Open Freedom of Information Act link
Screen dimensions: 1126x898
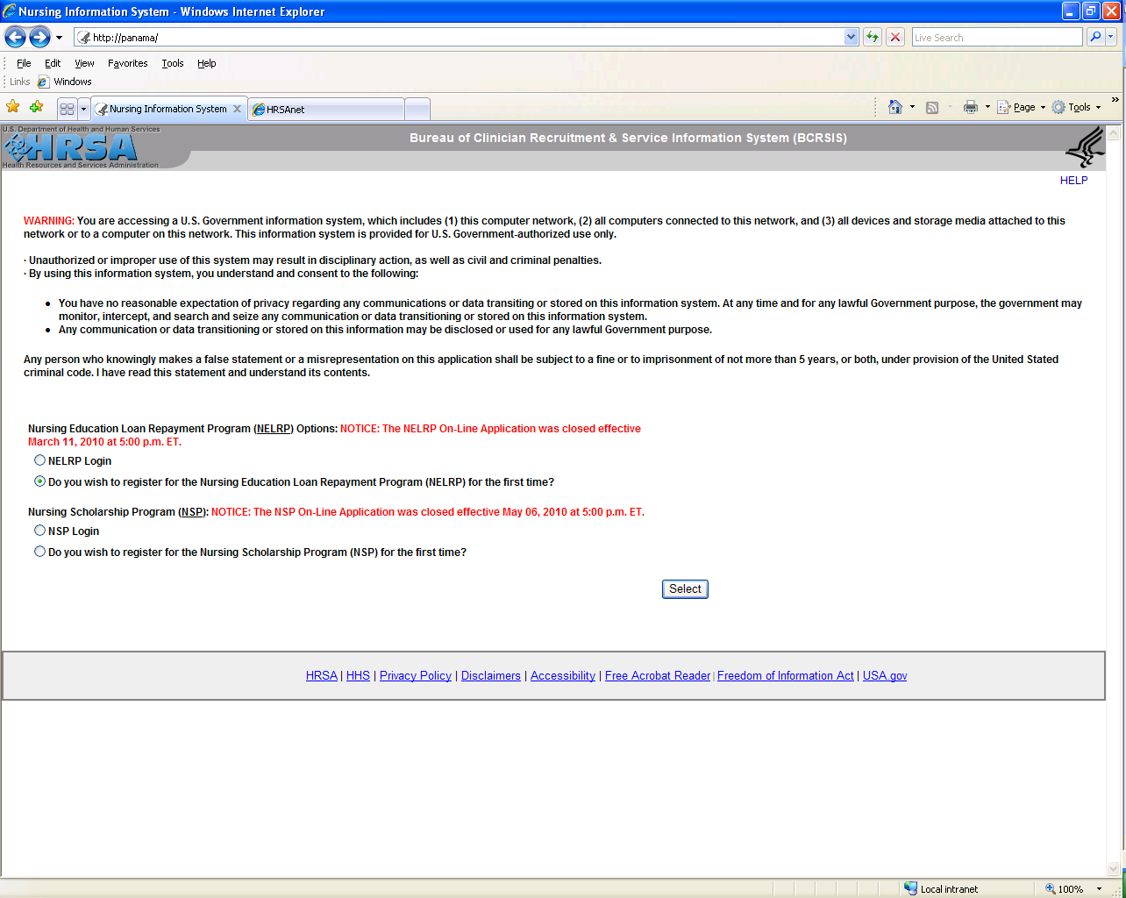point(786,675)
